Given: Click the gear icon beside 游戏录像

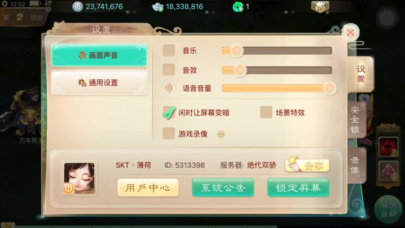Looking at the screenshot, I should 221,134.
